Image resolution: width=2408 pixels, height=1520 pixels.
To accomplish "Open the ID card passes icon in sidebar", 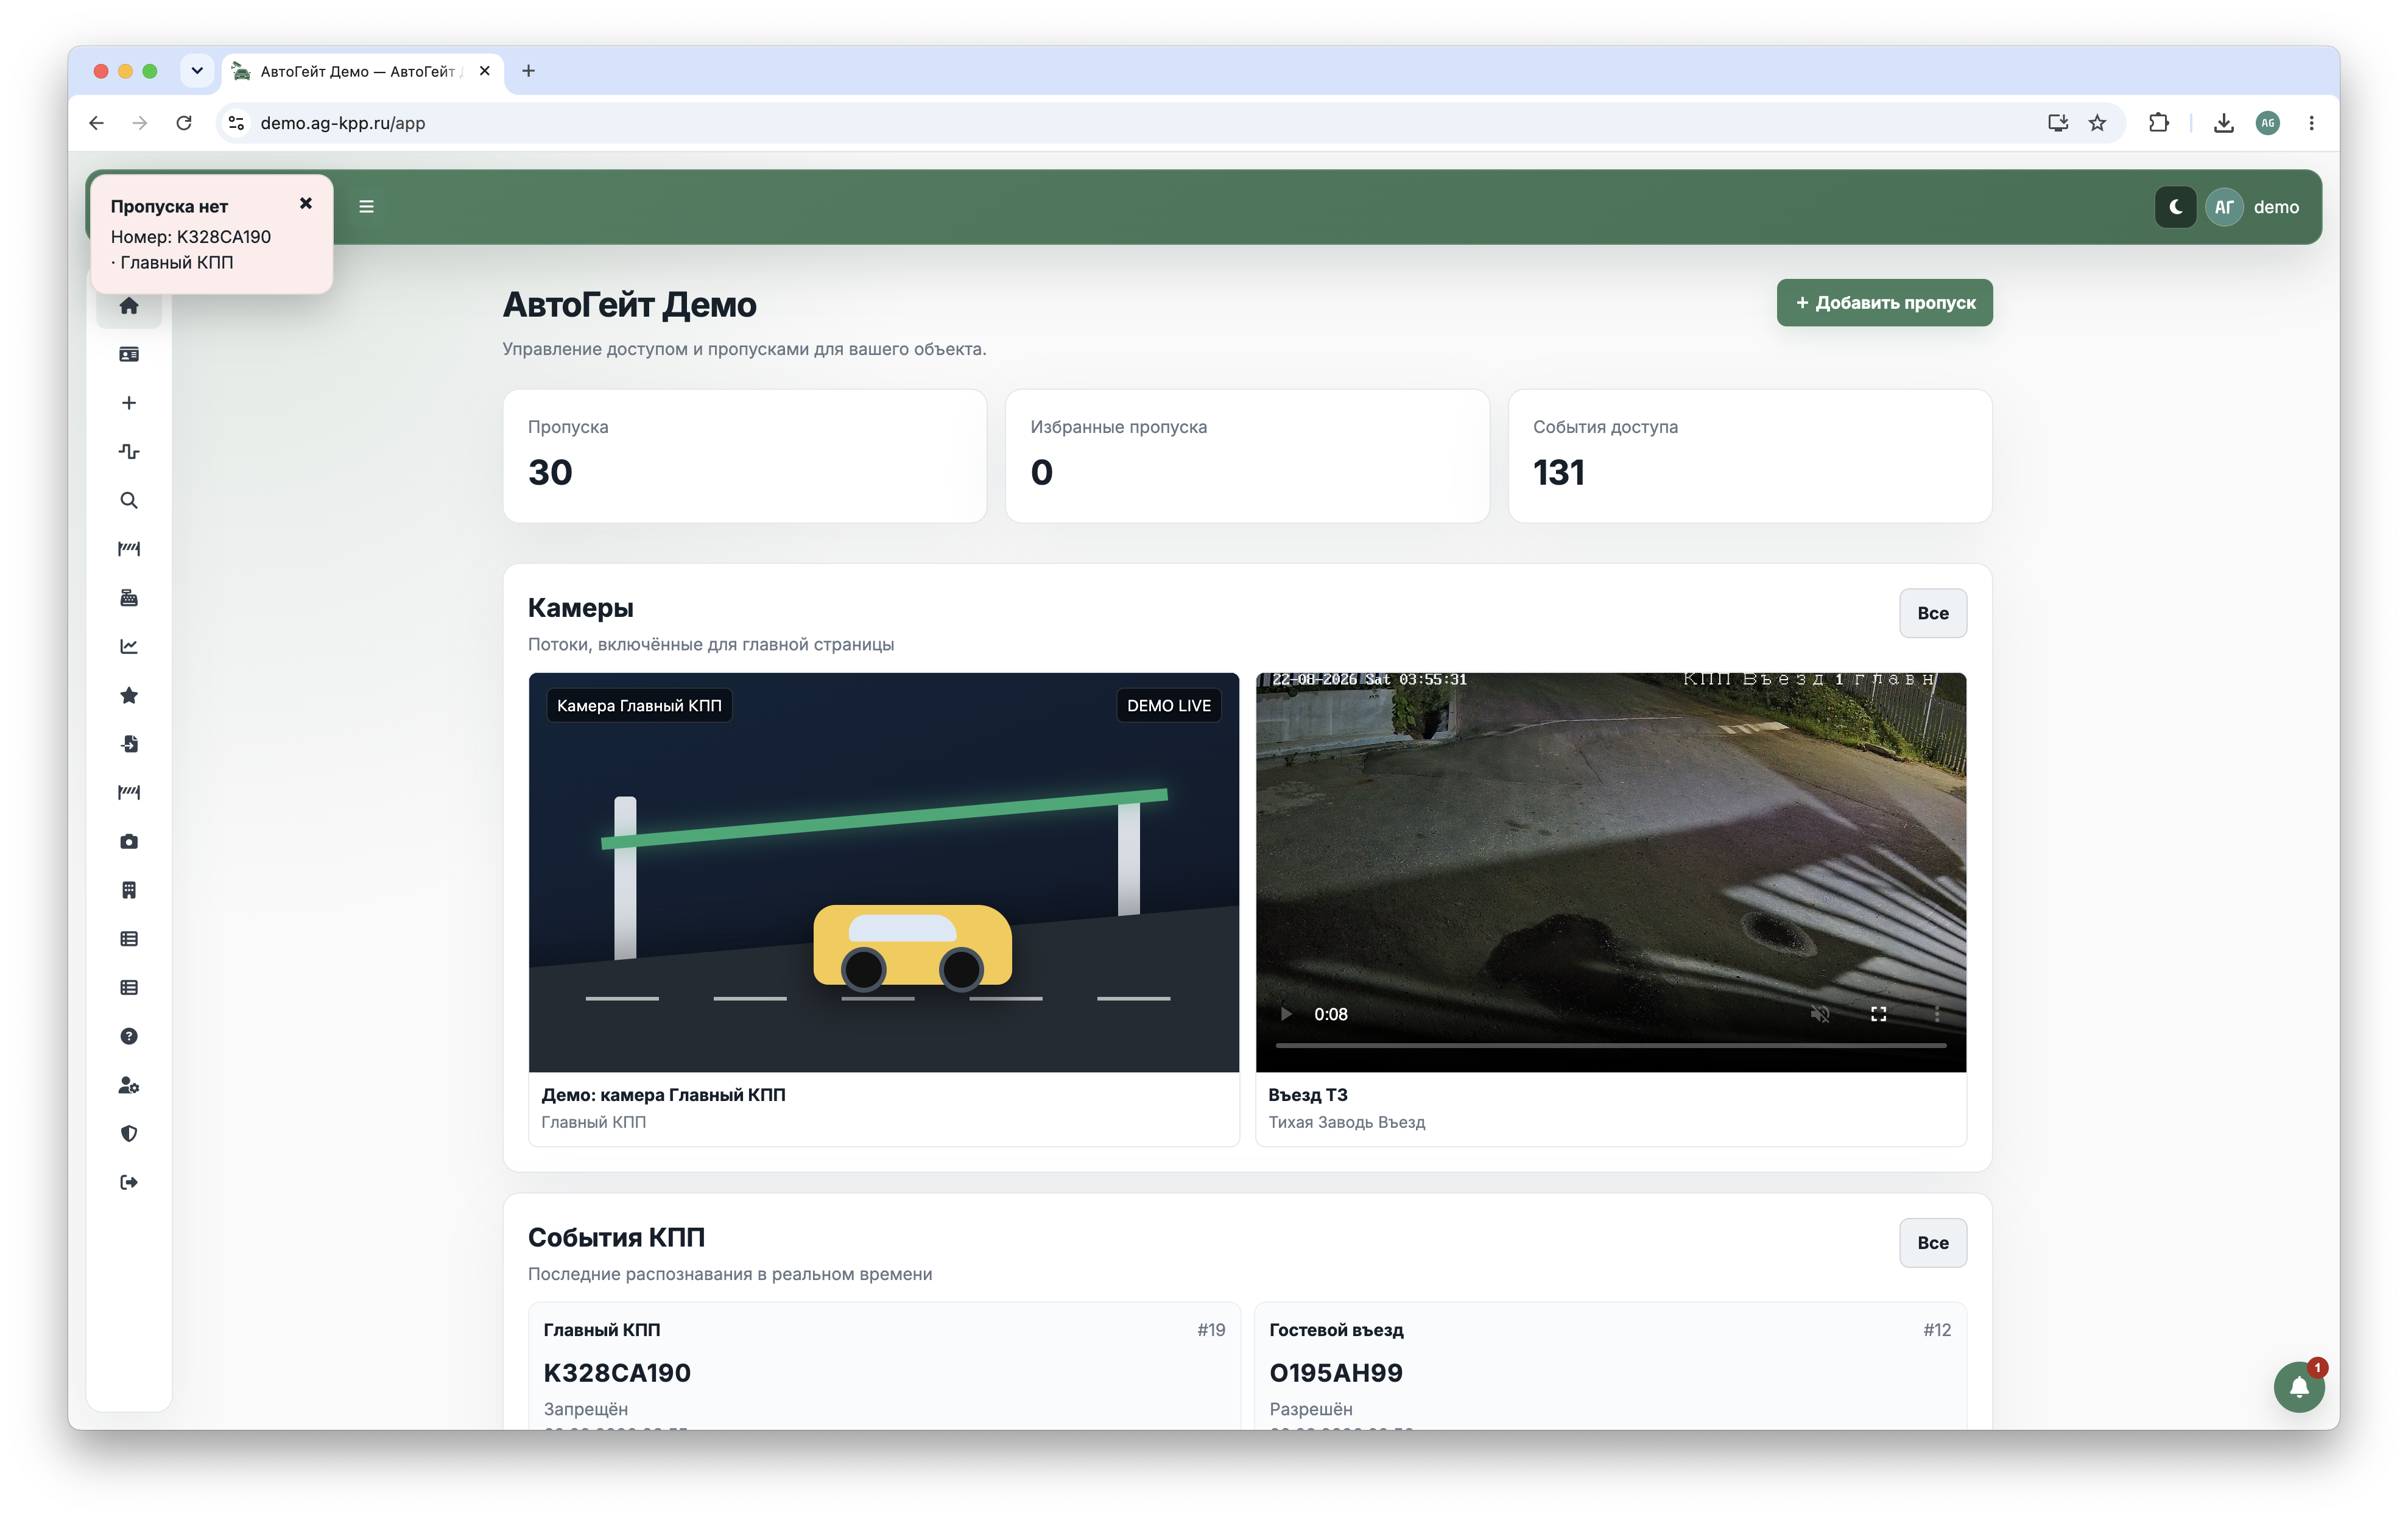I will point(129,354).
